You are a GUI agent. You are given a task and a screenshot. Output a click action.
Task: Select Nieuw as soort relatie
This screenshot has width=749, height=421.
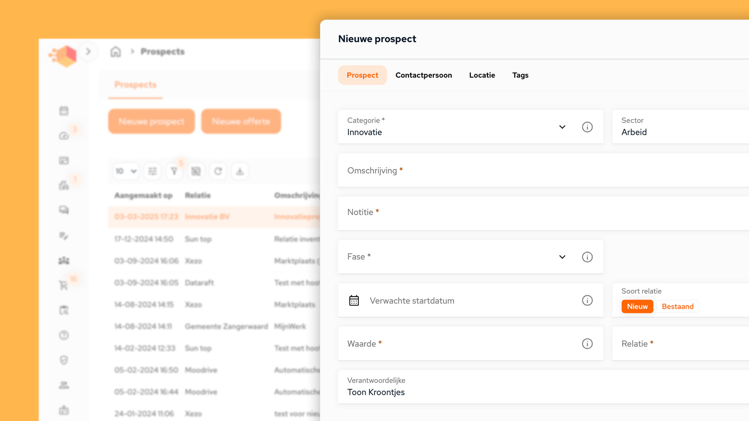point(637,306)
